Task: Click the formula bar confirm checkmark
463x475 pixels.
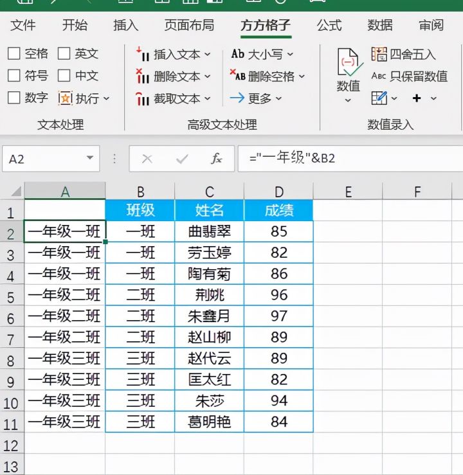Action: [182, 159]
